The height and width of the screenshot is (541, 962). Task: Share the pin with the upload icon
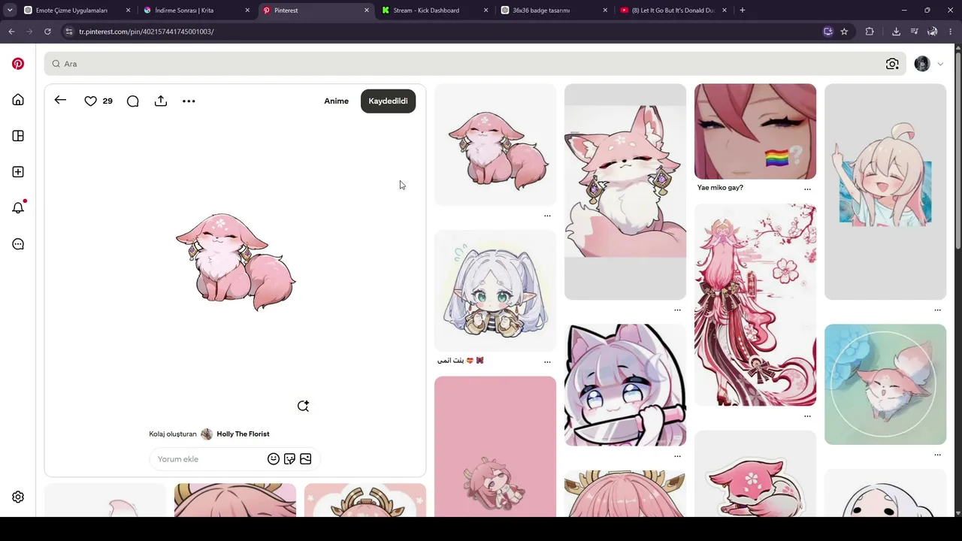coord(161,101)
